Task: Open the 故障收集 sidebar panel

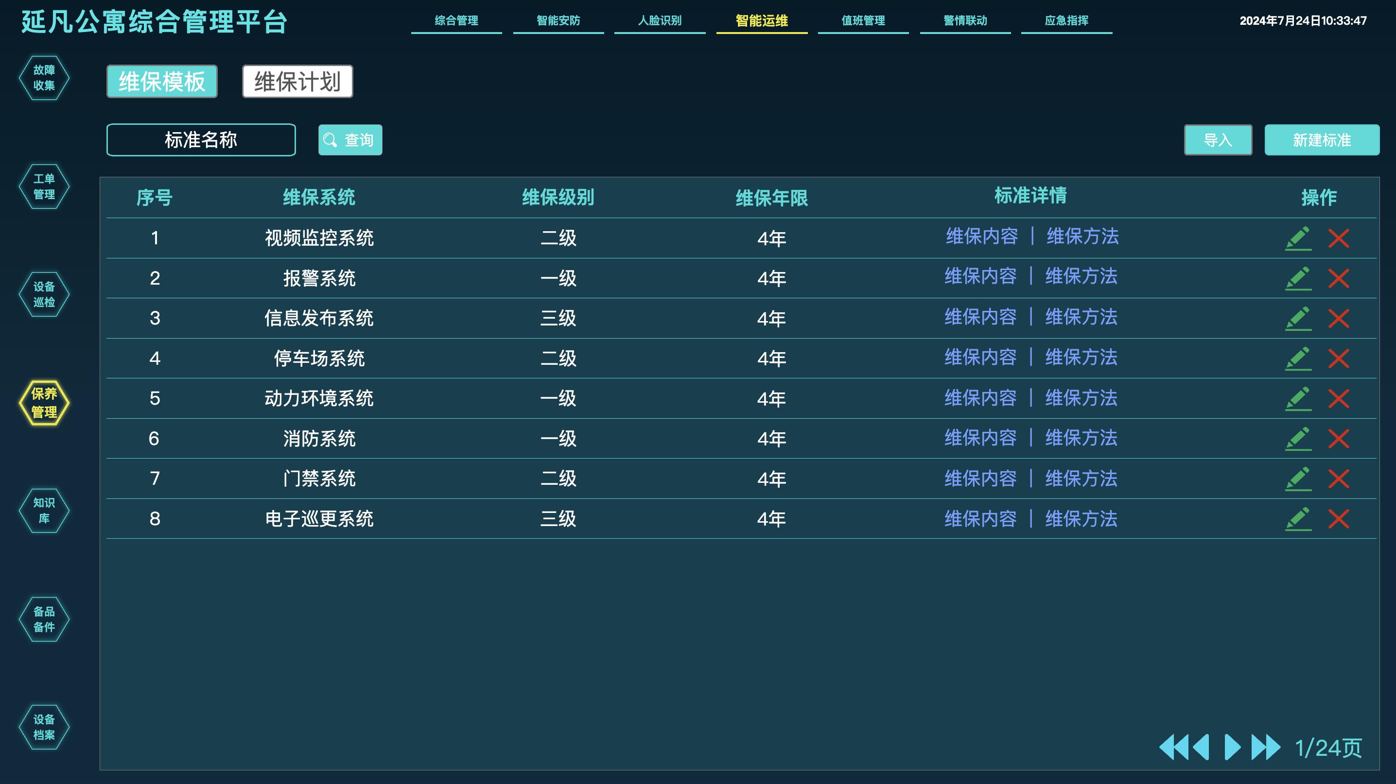Action: 44,77
